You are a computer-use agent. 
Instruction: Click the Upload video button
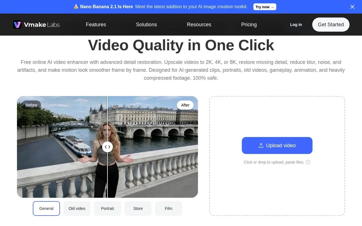(277, 145)
